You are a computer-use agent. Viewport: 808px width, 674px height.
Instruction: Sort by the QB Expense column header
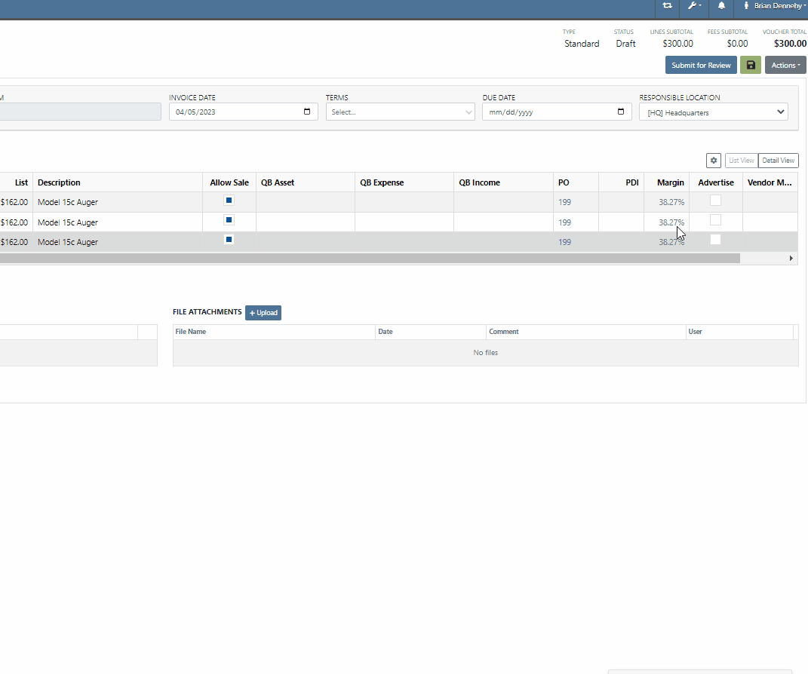click(x=404, y=182)
